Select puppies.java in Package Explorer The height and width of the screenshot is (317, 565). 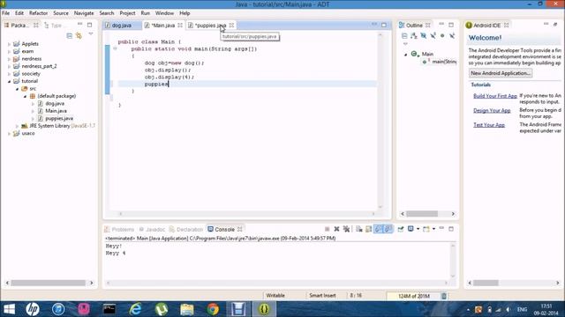[59, 118]
